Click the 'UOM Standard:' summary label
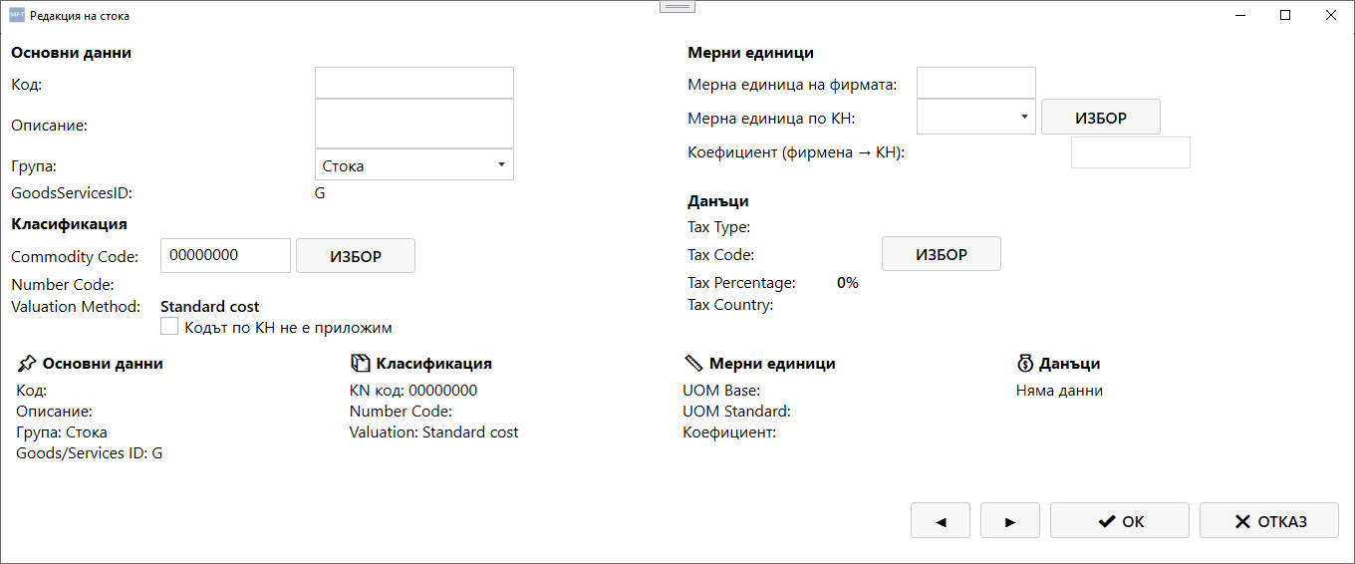The image size is (1355, 564). (x=736, y=412)
